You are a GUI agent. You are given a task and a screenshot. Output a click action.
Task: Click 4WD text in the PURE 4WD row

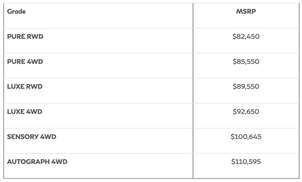(x=35, y=62)
